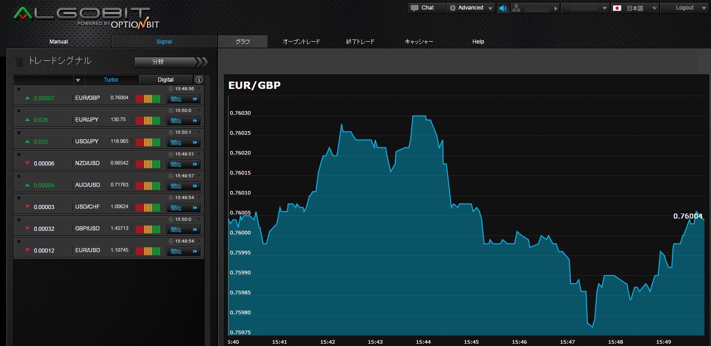The width and height of the screenshot is (711, 346).
Task: Dismiss the AUD/USD signal with its X
Action: 199,175
